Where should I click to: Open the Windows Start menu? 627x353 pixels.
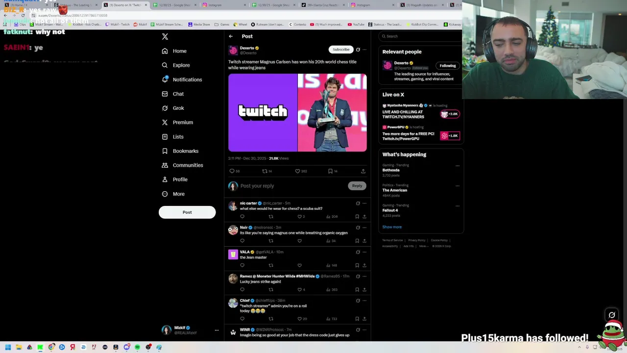tap(8, 347)
